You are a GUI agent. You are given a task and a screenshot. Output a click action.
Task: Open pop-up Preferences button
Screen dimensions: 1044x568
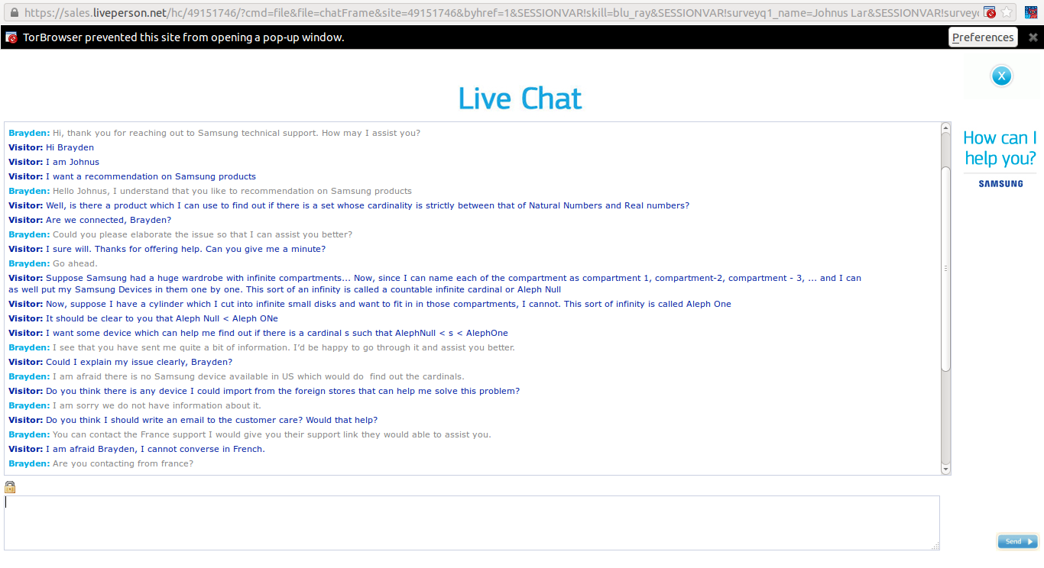(983, 37)
